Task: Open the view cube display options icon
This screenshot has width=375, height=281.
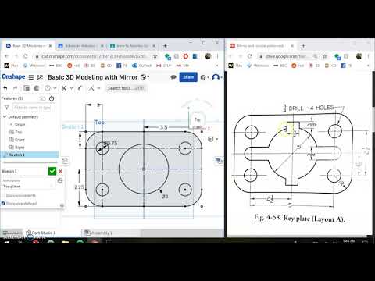Action: (x=211, y=139)
